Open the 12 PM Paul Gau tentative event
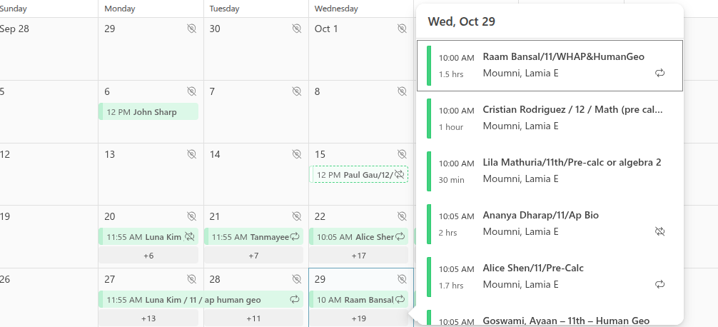718x327 pixels. (x=355, y=175)
